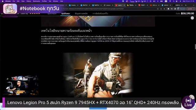Viewport: 196px width, 110px height.
Task: Open the Edit menu
Action: 18,1
